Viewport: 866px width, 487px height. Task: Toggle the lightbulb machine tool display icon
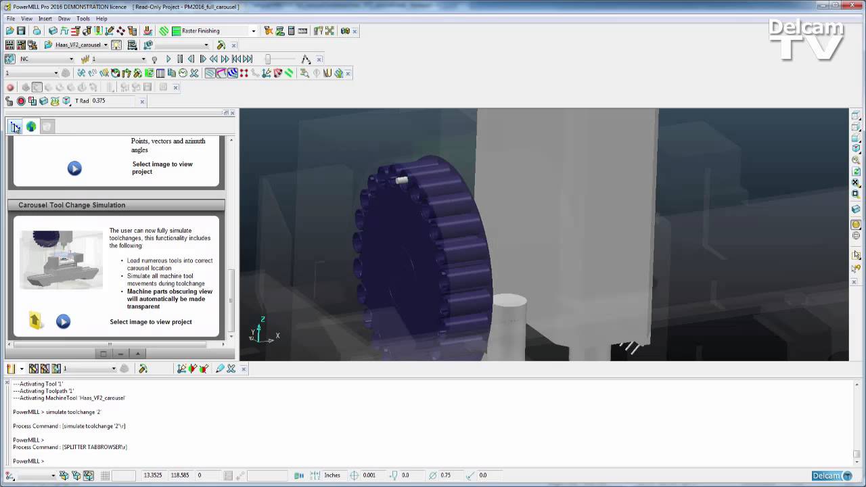[x=116, y=45]
